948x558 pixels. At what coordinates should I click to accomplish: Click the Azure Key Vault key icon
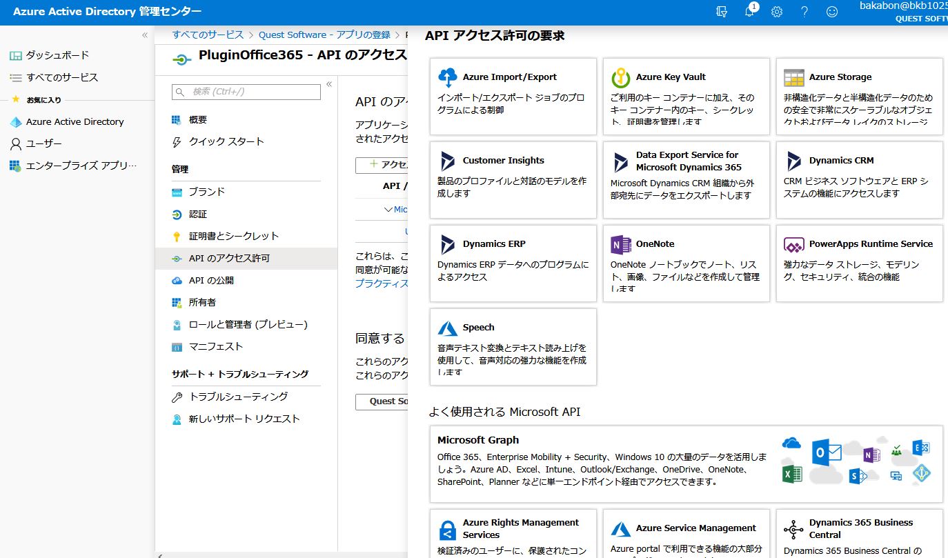pos(621,77)
